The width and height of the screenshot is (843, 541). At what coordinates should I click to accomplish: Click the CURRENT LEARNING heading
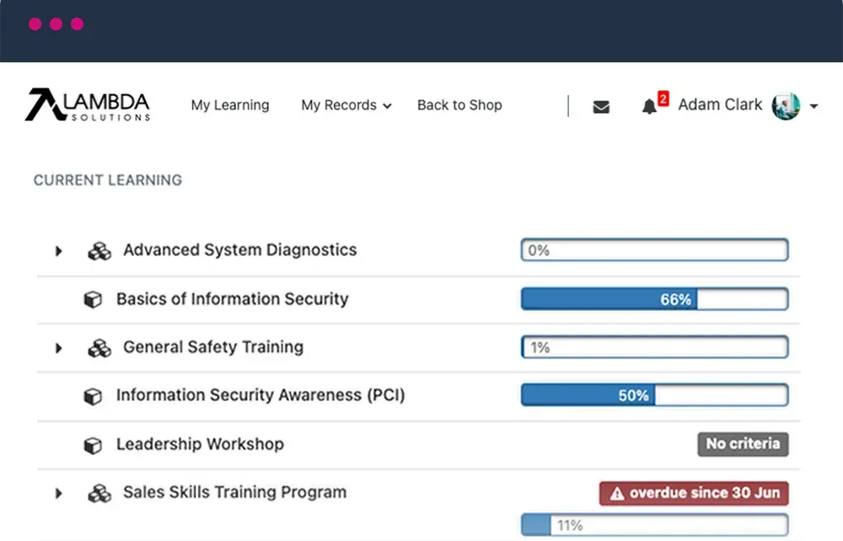coord(108,180)
